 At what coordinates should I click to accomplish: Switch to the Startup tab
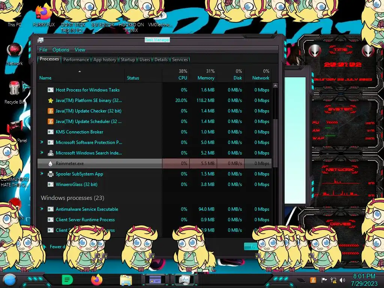tap(127, 60)
